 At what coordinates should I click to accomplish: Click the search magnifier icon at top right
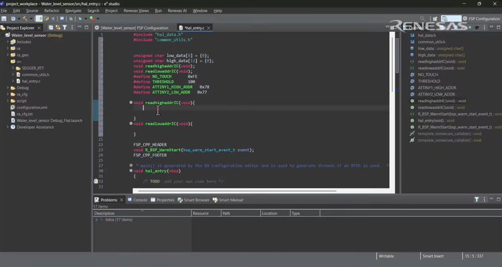tap(422, 19)
